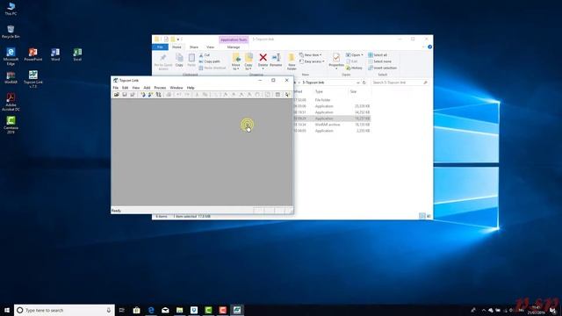Select the Adobe Acrobat DC desktop icon
This screenshot has height=316, width=562.
(11, 102)
